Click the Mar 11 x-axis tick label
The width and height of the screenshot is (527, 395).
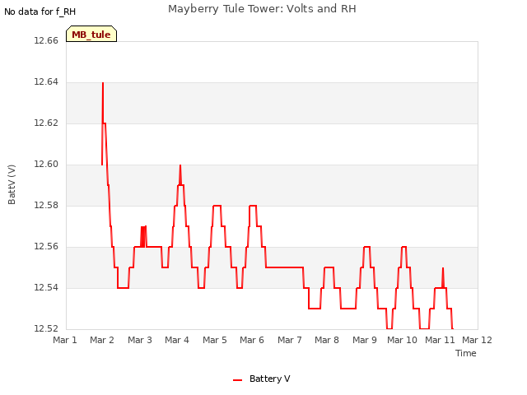[x=440, y=340]
